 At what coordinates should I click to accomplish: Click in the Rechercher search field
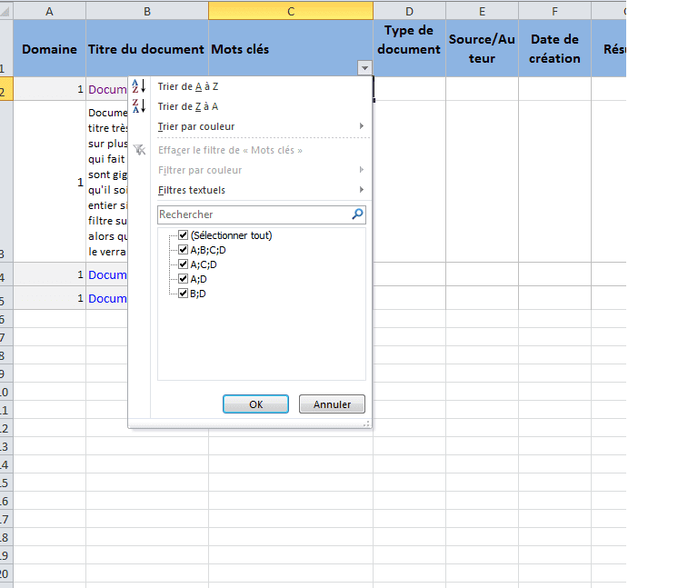point(253,214)
